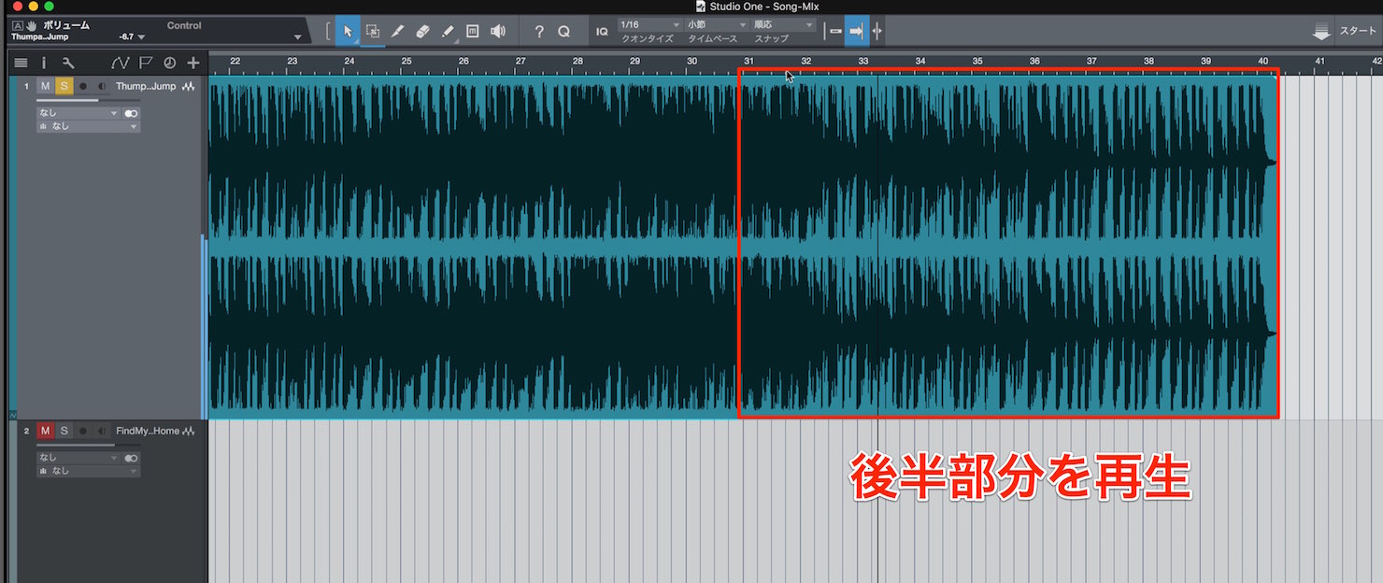The image size is (1383, 583).
Task: Toggle monitor on Thump..Jump track
Action: tap(101, 87)
